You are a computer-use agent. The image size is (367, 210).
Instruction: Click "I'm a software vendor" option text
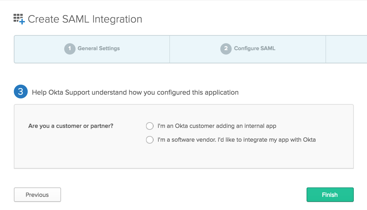pos(236,140)
